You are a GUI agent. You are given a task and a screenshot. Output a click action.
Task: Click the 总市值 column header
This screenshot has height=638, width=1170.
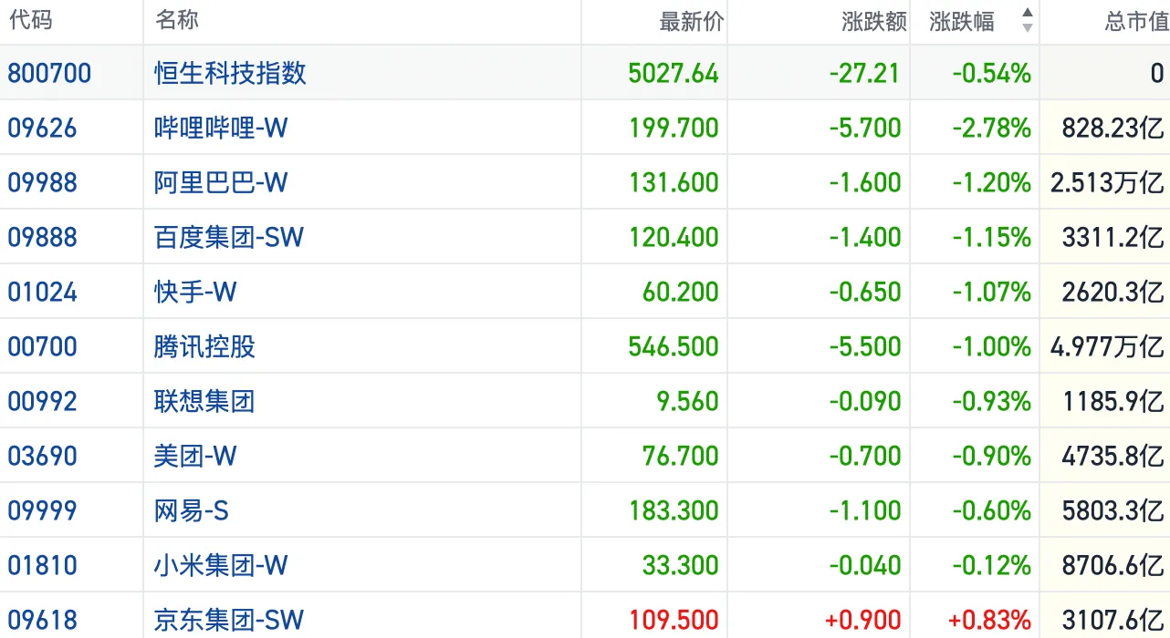coord(1135,21)
